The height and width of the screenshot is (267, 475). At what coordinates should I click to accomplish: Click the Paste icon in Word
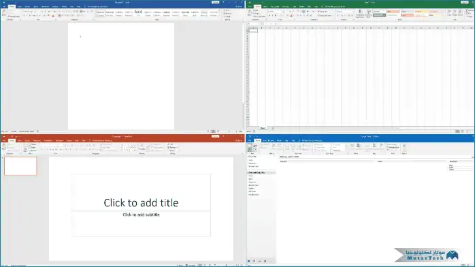[x=4, y=12]
